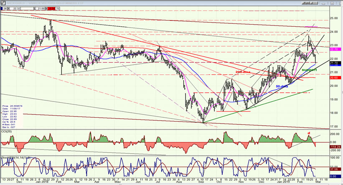Click the red "d" divergence marker on CCI
This screenshot has height=185, width=343.
point(309,133)
